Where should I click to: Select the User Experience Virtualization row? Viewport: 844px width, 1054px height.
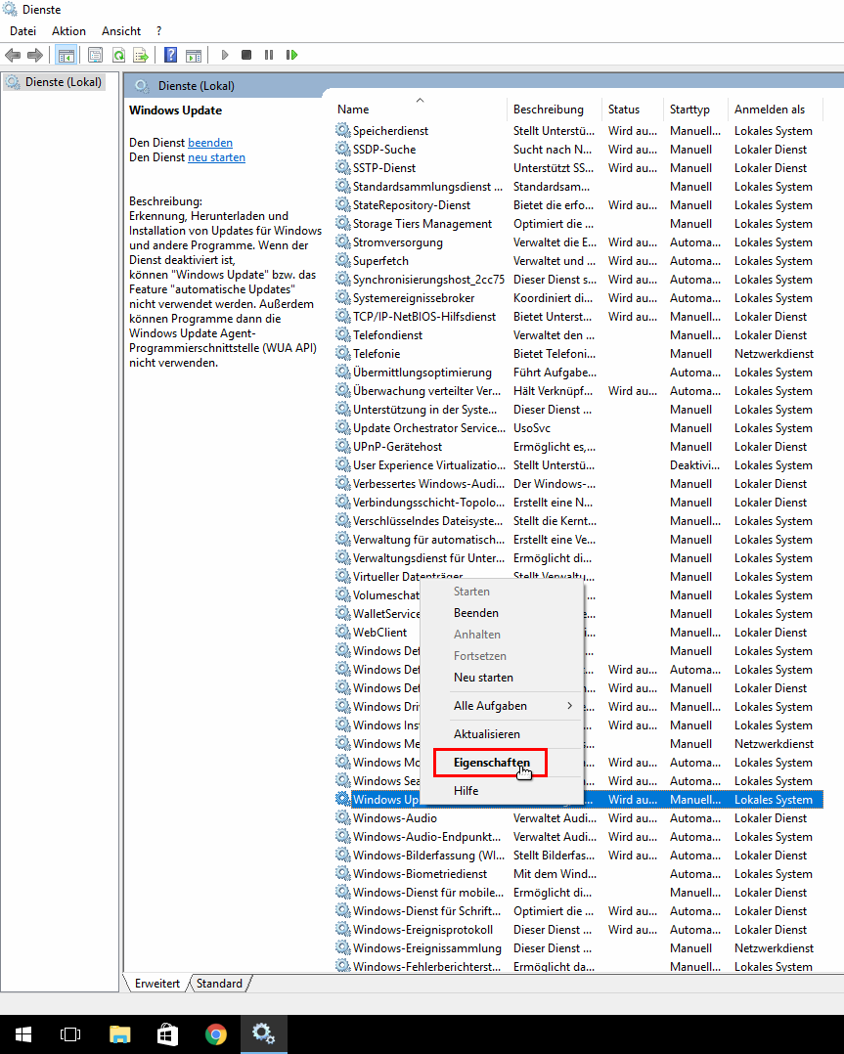578,465
